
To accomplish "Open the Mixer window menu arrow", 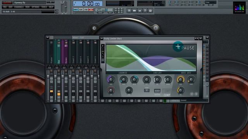I will [47, 37].
